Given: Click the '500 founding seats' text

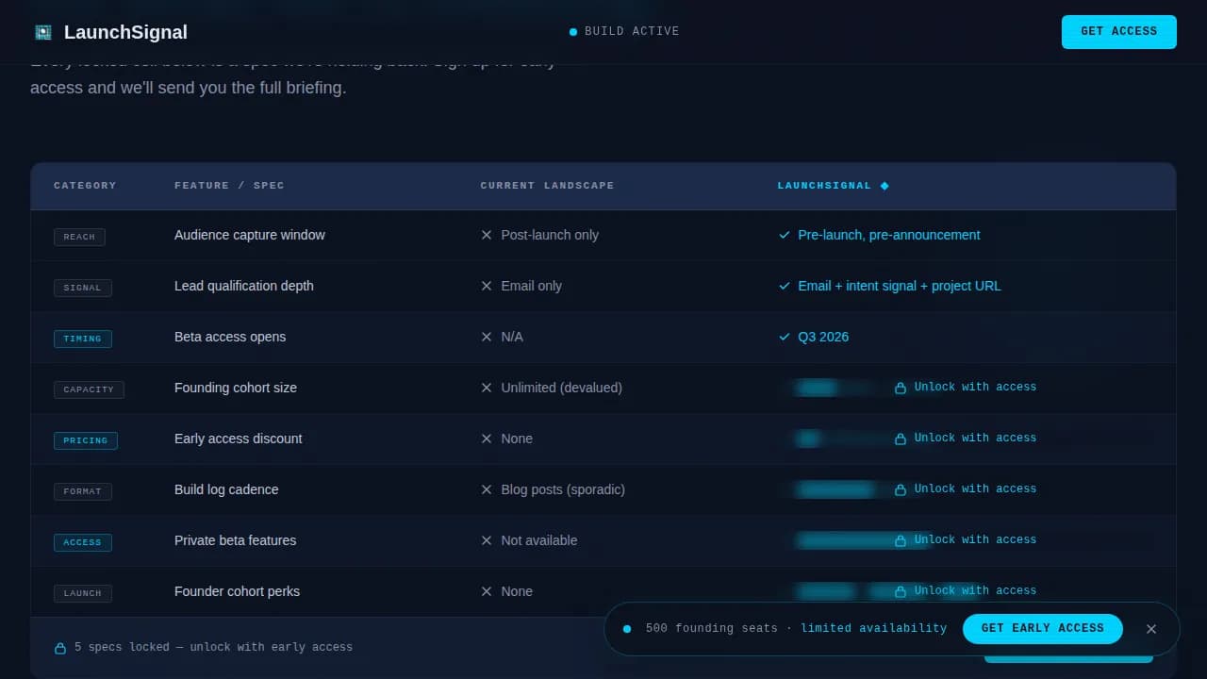Looking at the screenshot, I should tap(712, 629).
